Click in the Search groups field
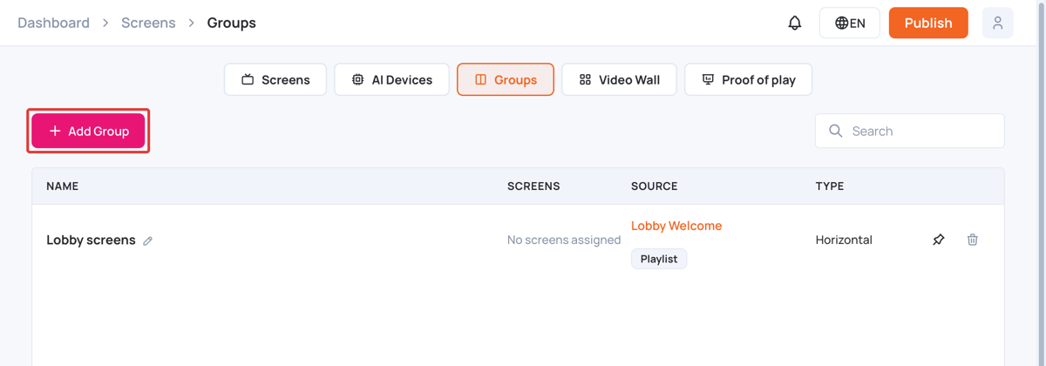This screenshot has width=1046, height=366. point(909,131)
